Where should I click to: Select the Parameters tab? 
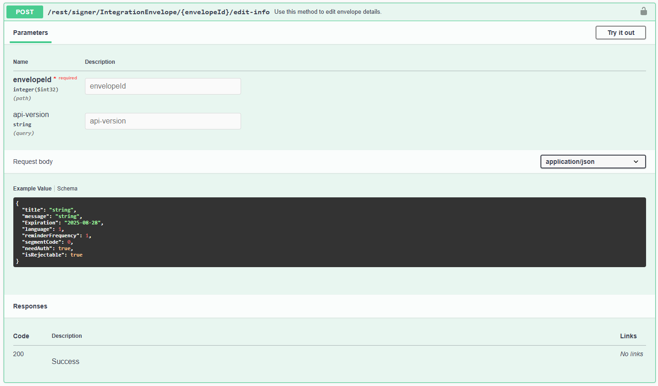pyautogui.click(x=30, y=33)
